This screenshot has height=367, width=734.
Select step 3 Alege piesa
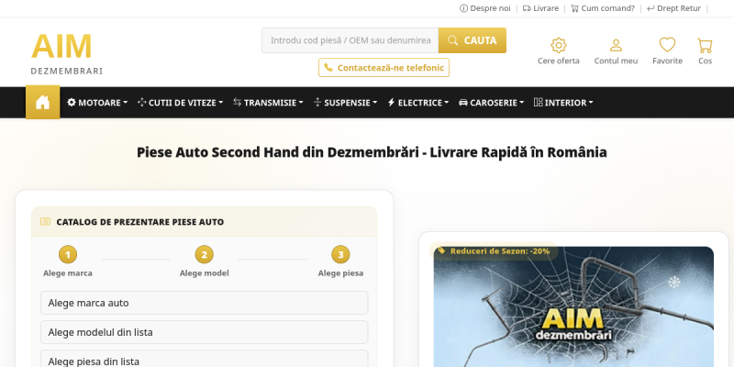(340, 261)
